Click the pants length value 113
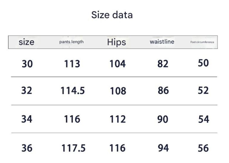This screenshot has width=229, height=163. click(72, 64)
